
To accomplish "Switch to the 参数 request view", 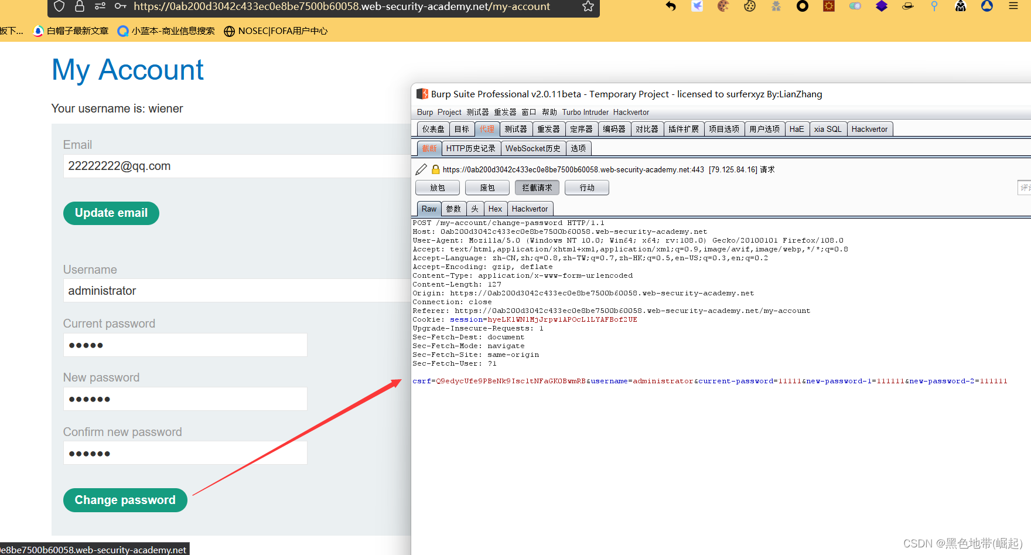I will 453,209.
